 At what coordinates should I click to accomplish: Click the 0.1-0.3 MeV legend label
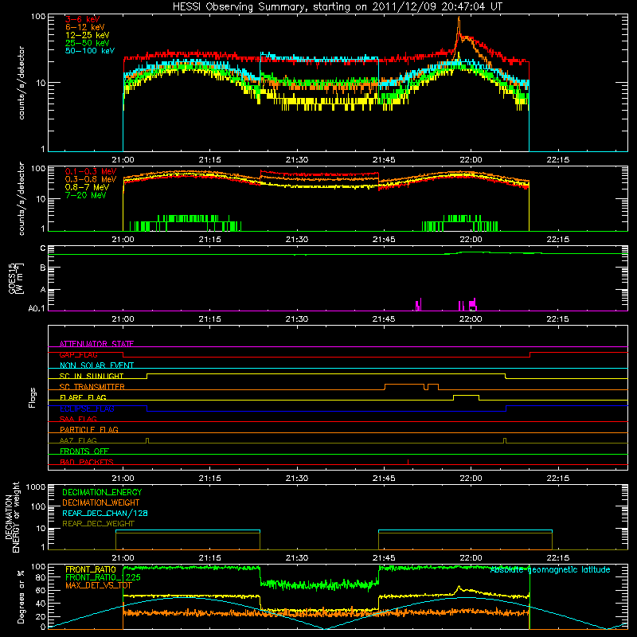(x=91, y=171)
